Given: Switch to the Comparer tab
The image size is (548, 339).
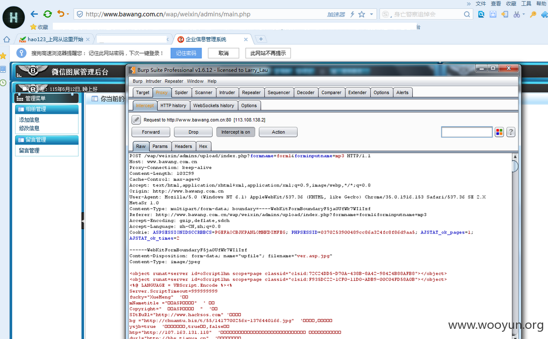Looking at the screenshot, I should click(331, 92).
